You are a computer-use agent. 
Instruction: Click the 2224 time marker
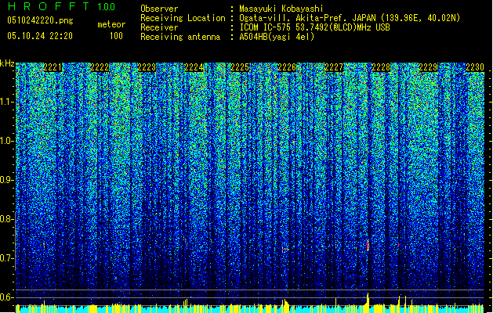pos(194,67)
